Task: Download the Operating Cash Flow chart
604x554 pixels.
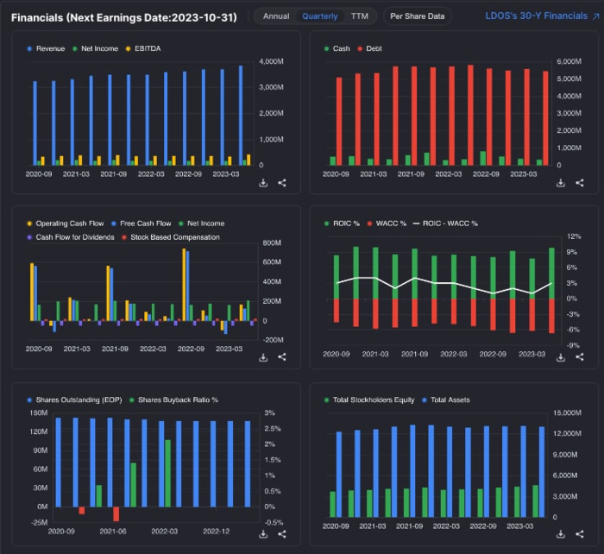Action: (x=263, y=357)
